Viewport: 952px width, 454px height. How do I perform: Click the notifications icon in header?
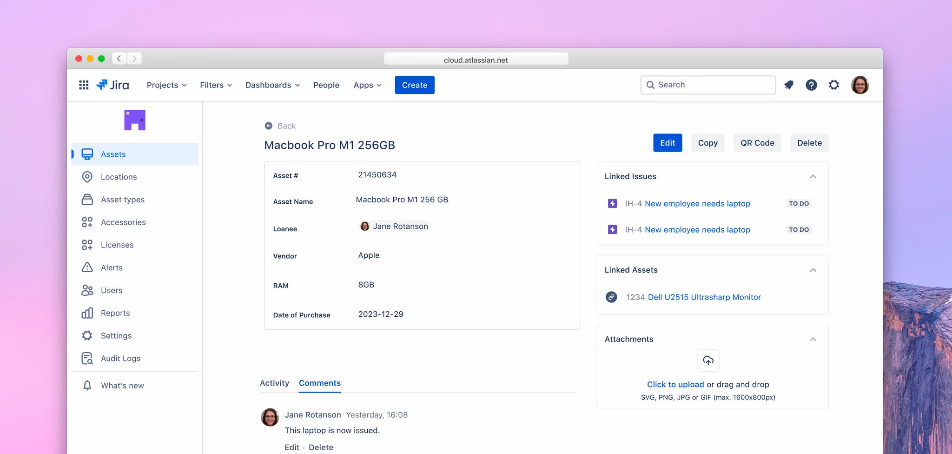click(789, 85)
